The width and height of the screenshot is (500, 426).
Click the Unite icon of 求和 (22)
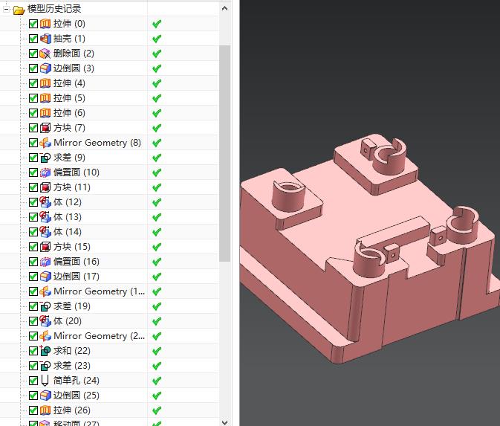click(45, 351)
